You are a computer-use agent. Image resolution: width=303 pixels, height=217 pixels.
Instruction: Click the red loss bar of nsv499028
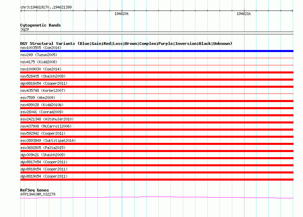[x=157, y=108]
